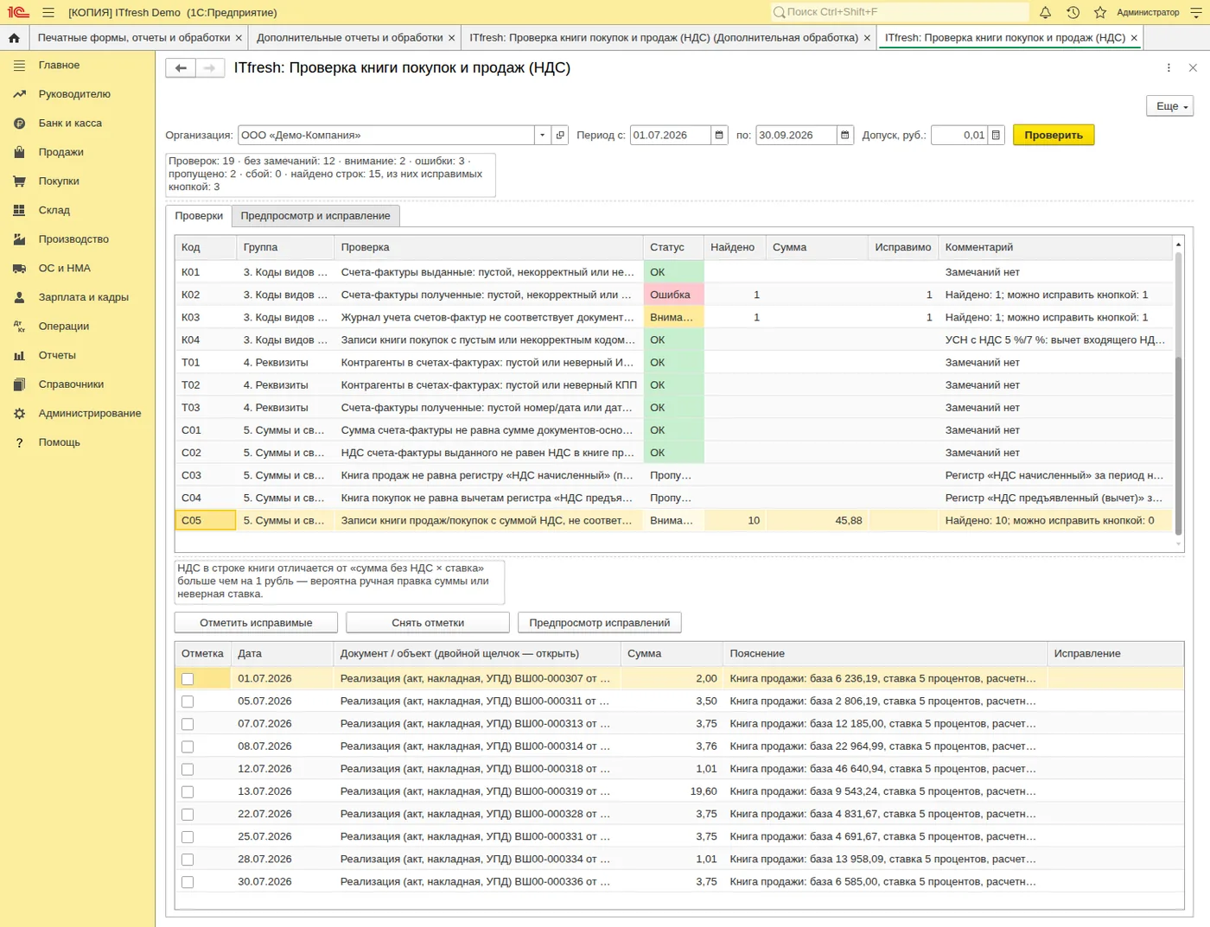Open three-dot form options menu

pyautogui.click(x=1169, y=68)
